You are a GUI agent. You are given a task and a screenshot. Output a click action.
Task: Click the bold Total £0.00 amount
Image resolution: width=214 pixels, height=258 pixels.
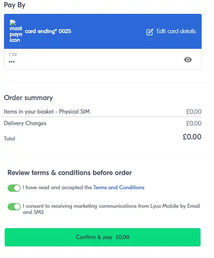pyautogui.click(x=192, y=137)
